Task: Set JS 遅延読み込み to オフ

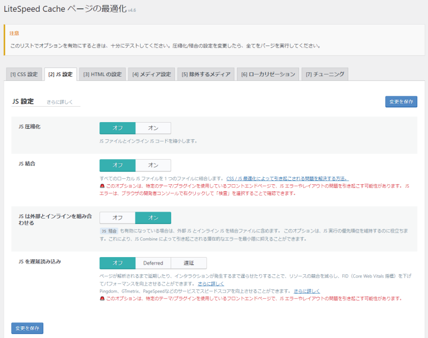Action: coord(117,263)
